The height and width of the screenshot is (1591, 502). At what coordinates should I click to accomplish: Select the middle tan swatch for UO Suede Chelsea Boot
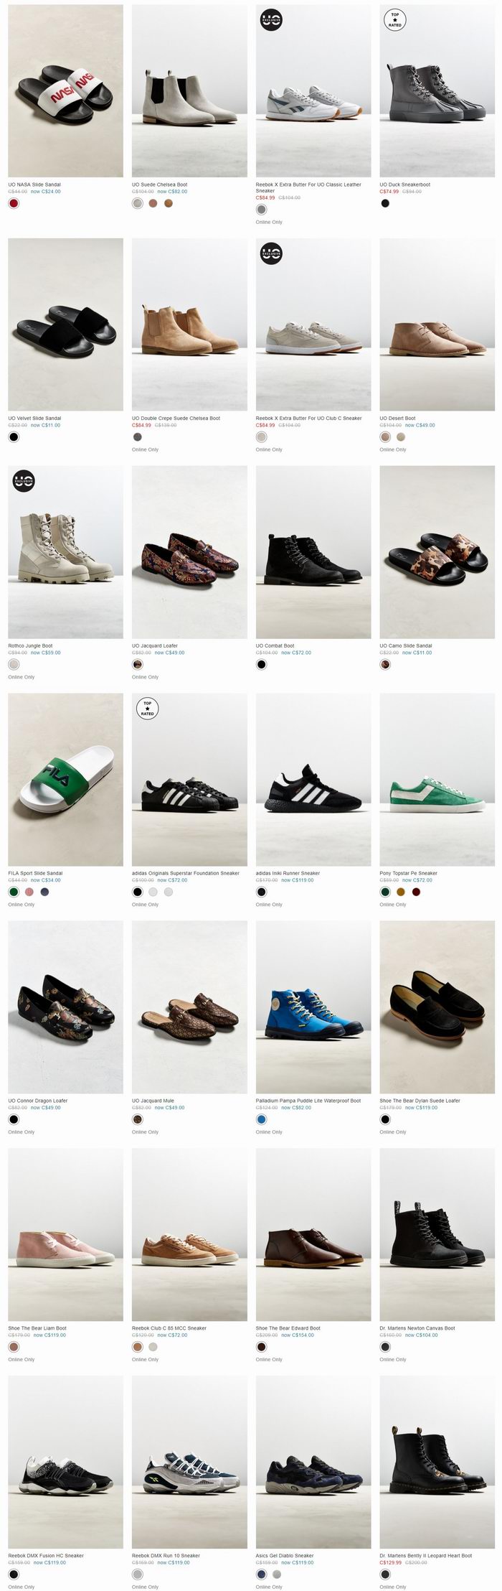pyautogui.click(x=153, y=203)
